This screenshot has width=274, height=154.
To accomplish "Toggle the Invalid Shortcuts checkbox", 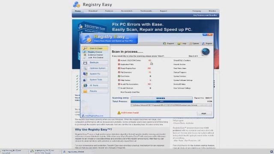I will [119, 88].
